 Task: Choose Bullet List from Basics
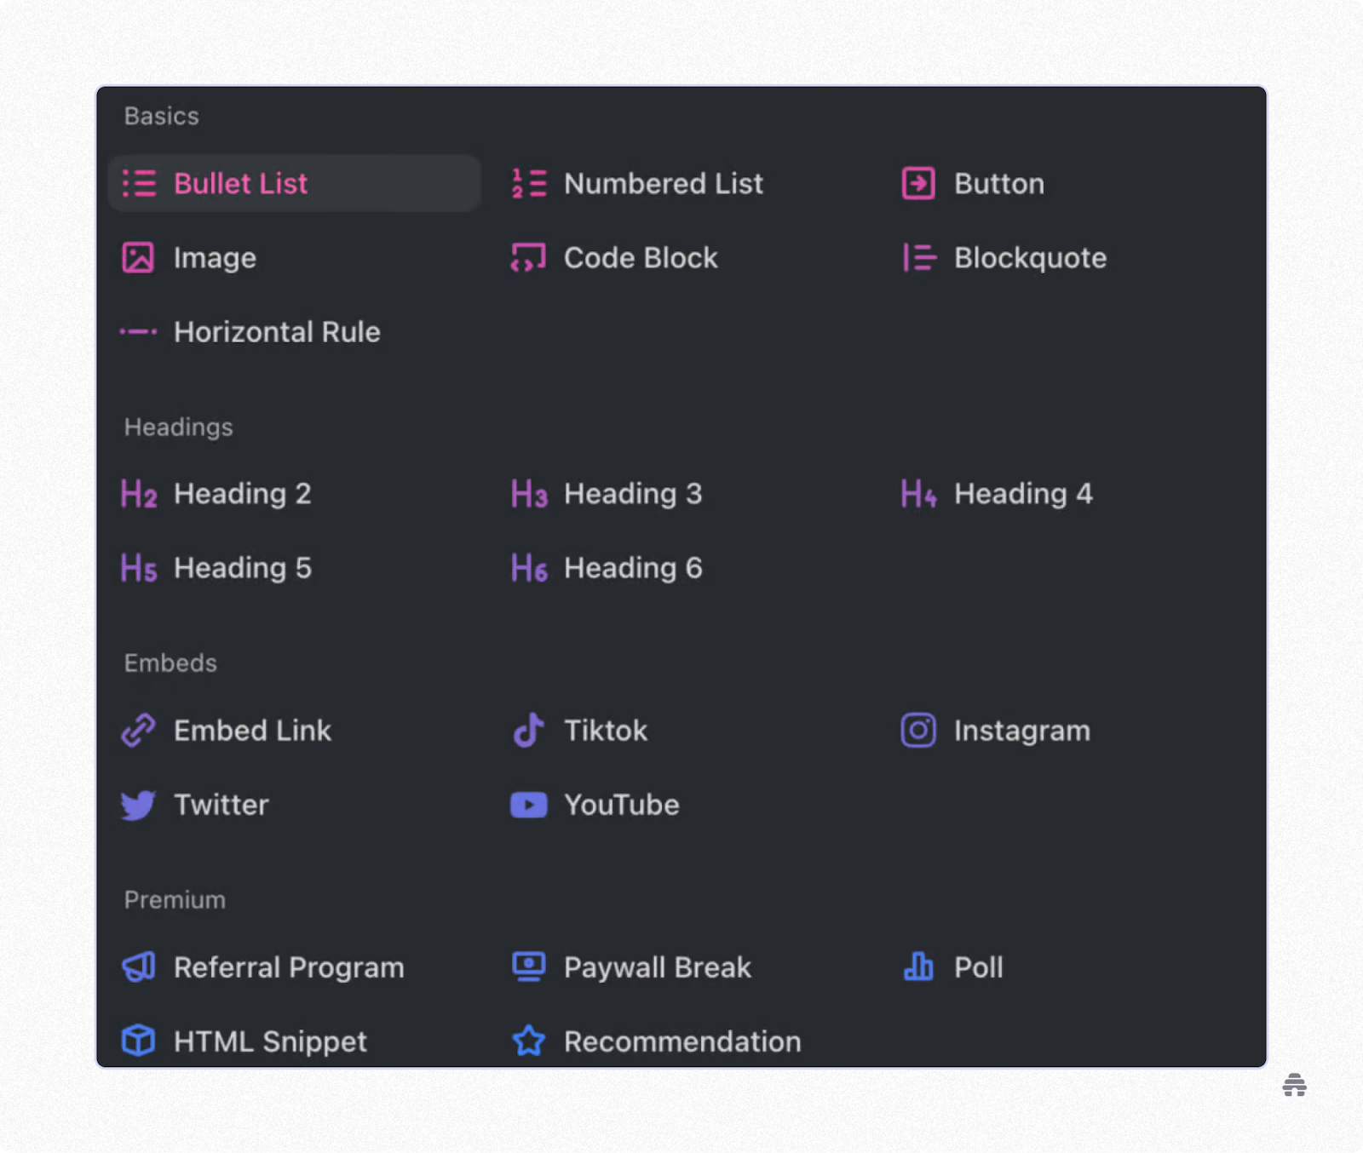[x=294, y=183]
